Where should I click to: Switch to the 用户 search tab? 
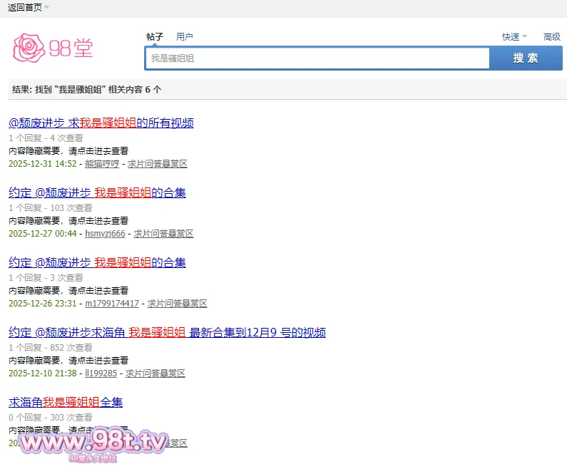[185, 36]
